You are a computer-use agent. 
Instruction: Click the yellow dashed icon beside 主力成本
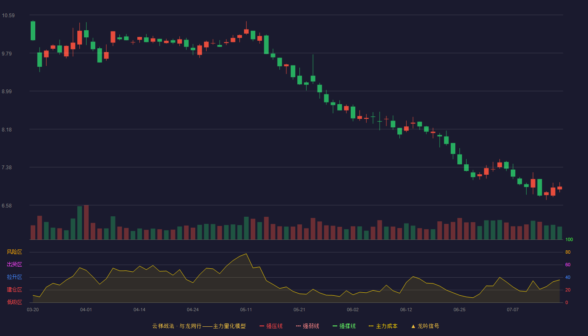coord(371,326)
